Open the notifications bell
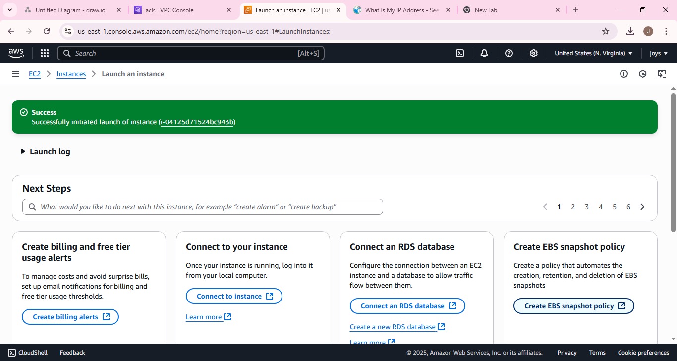Screen dimensions: 677x361 [x=484, y=53]
